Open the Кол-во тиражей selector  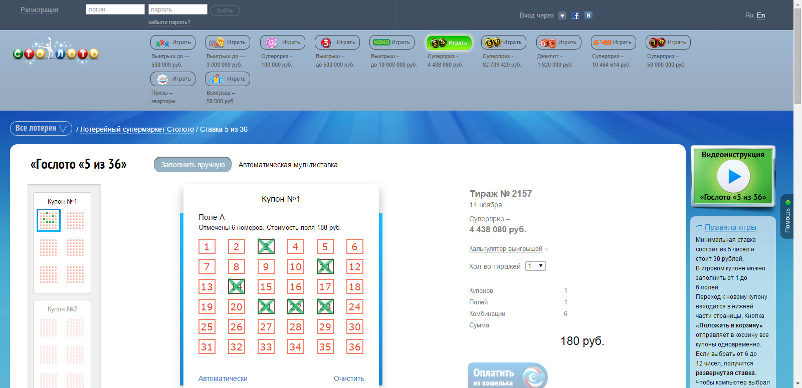point(535,266)
